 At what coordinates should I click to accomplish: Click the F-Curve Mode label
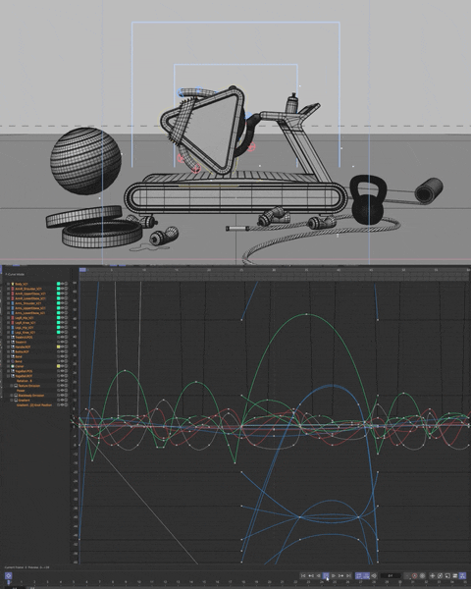click(16, 274)
